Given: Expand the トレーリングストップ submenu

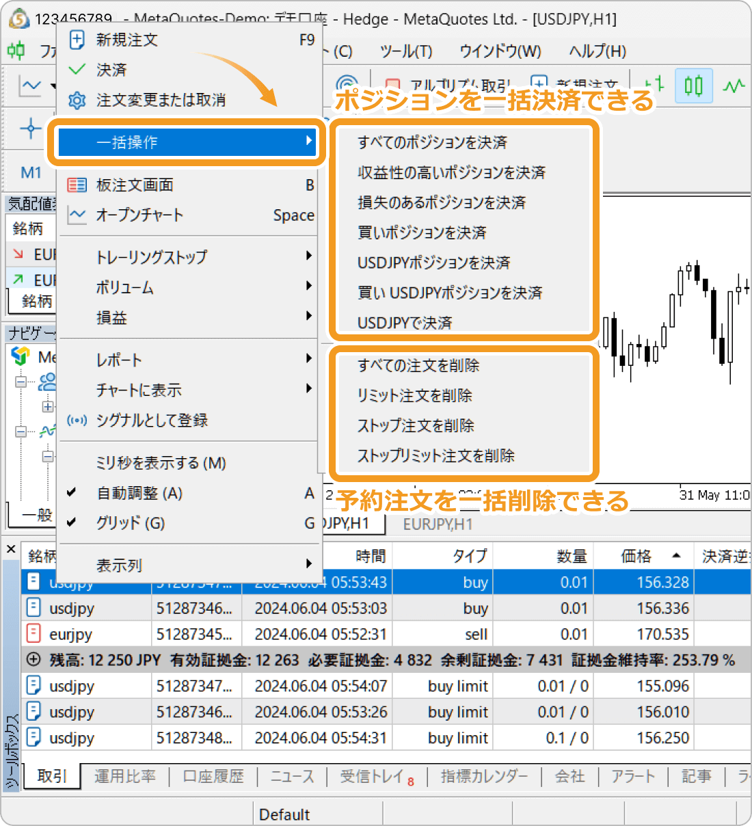Looking at the screenshot, I should (x=189, y=257).
